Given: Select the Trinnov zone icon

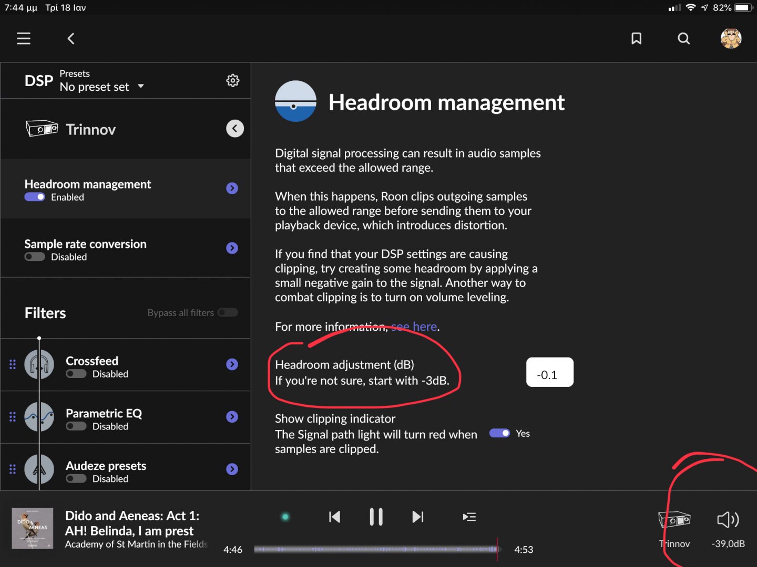Looking at the screenshot, I should (x=674, y=520).
